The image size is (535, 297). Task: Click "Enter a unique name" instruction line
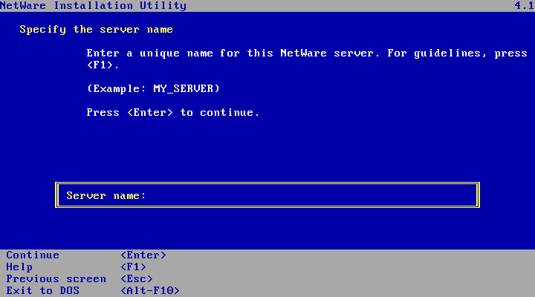point(307,53)
